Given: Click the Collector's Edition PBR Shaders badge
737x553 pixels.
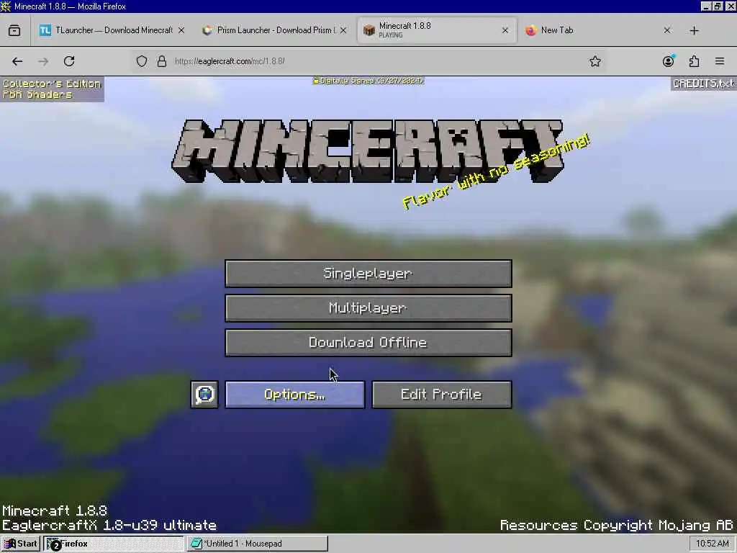Looking at the screenshot, I should pos(52,89).
